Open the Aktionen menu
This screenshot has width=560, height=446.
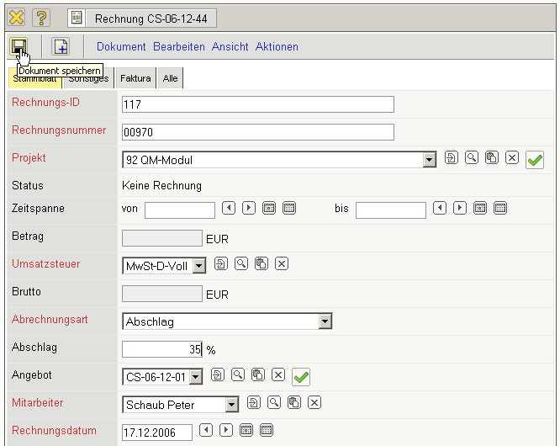point(277,47)
